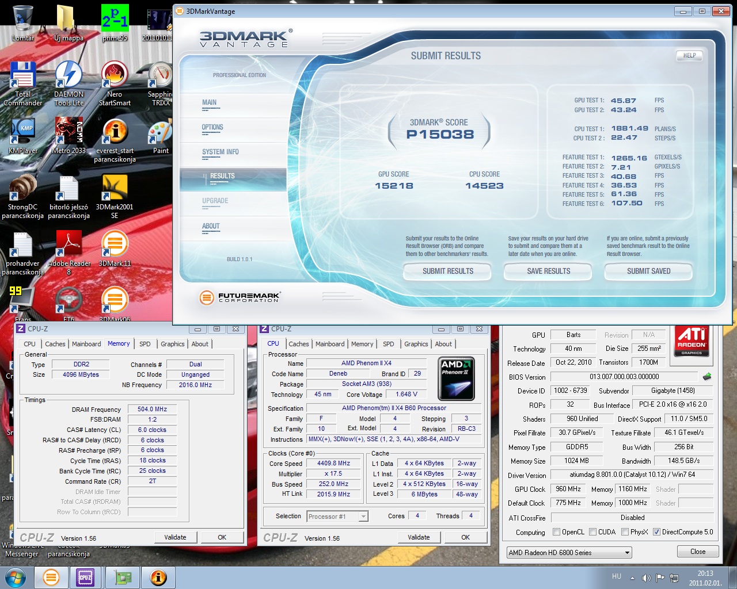Image resolution: width=737 pixels, height=589 pixels.
Task: Open the Processor #1 selection dropdown
Action: coord(337,517)
